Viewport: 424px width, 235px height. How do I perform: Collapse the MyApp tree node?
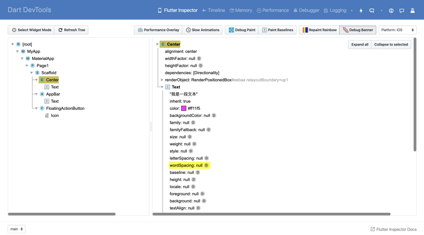(x=17, y=51)
